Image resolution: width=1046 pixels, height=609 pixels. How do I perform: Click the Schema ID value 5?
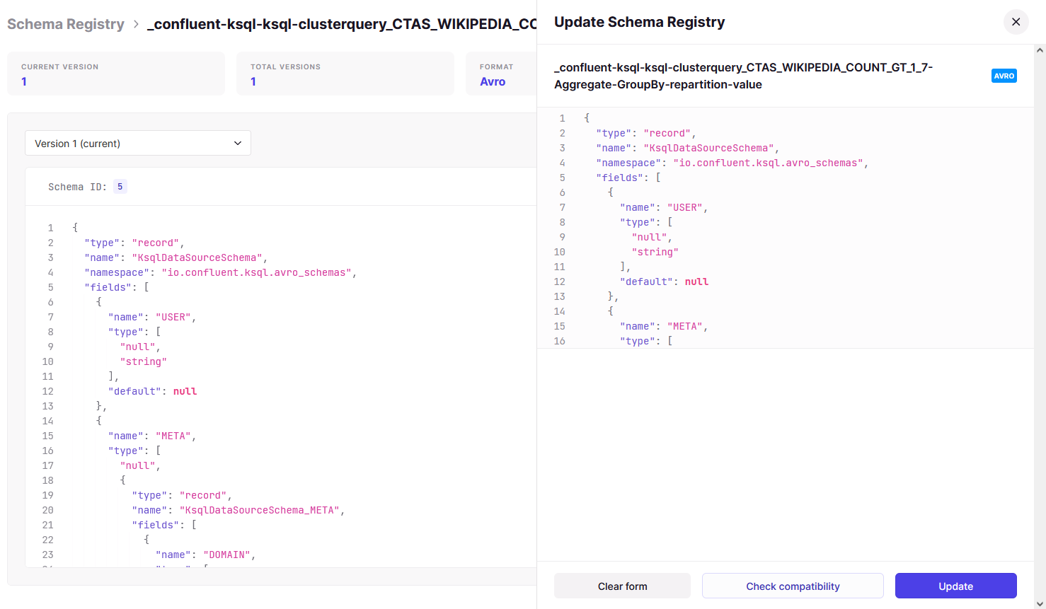coord(120,187)
